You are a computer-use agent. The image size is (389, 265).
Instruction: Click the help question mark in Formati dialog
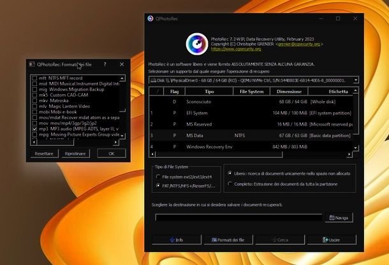105,64
